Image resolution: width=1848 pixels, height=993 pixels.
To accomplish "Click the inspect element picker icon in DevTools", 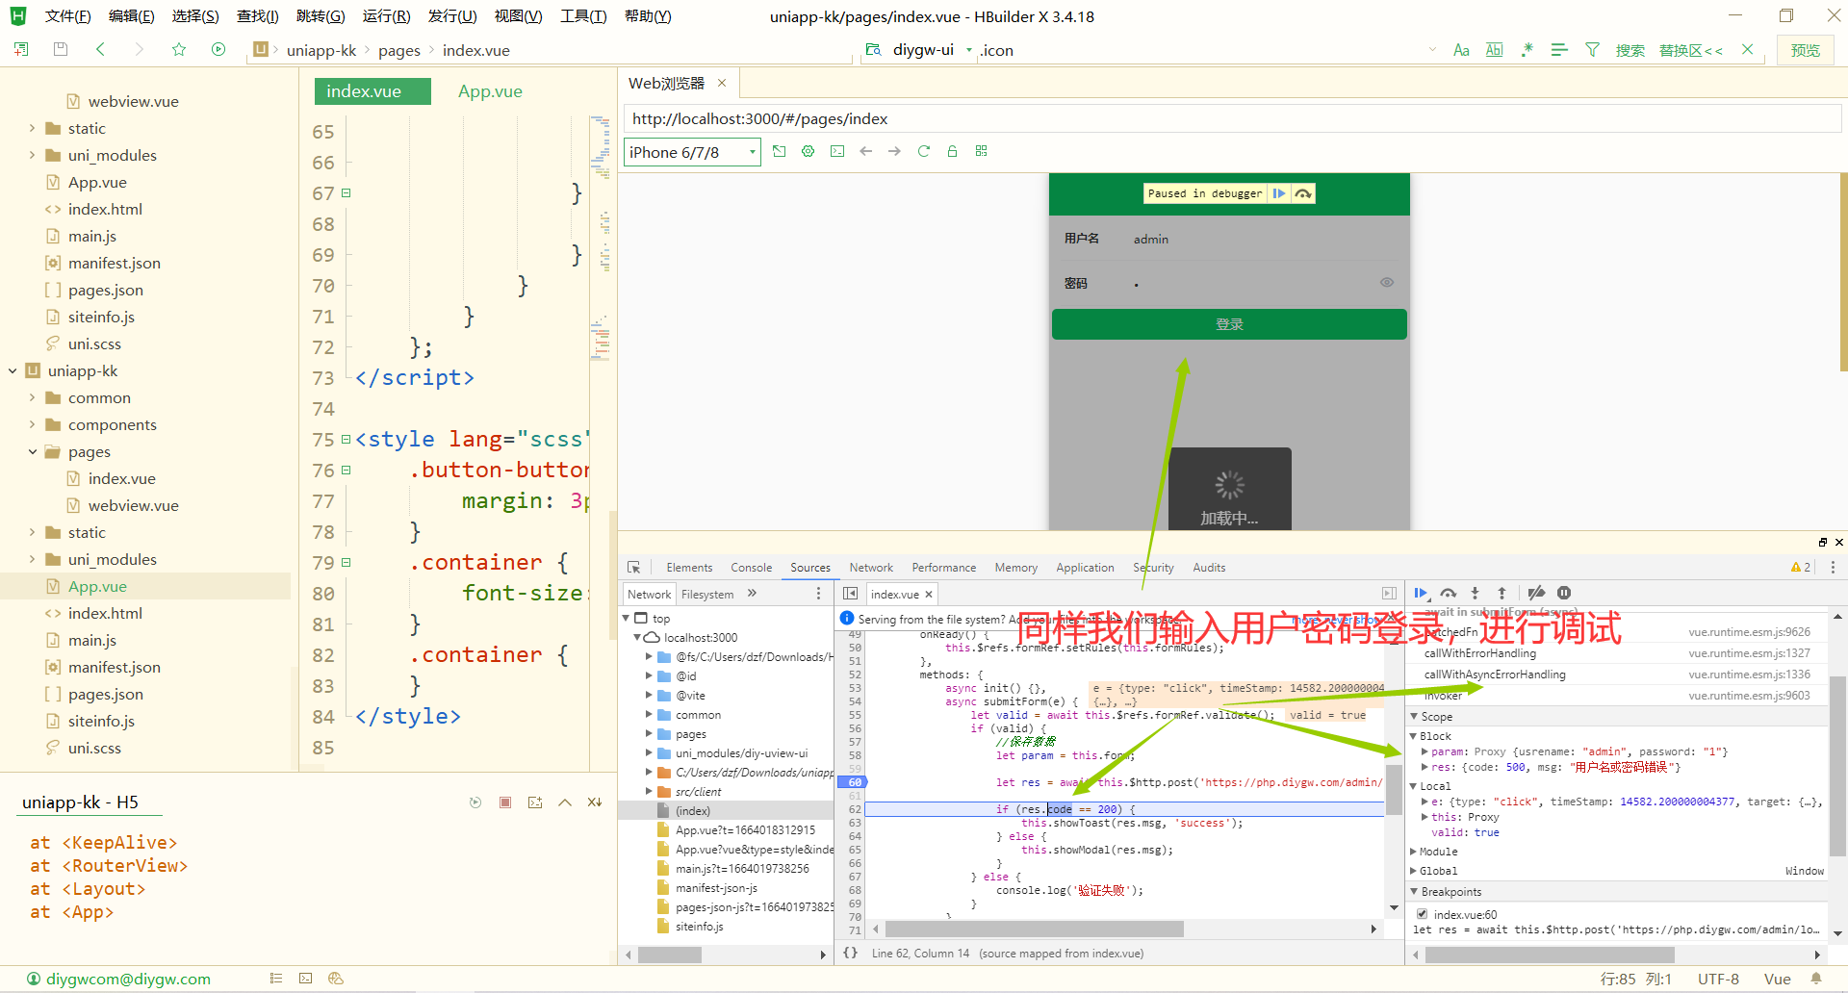I will pos(633,568).
